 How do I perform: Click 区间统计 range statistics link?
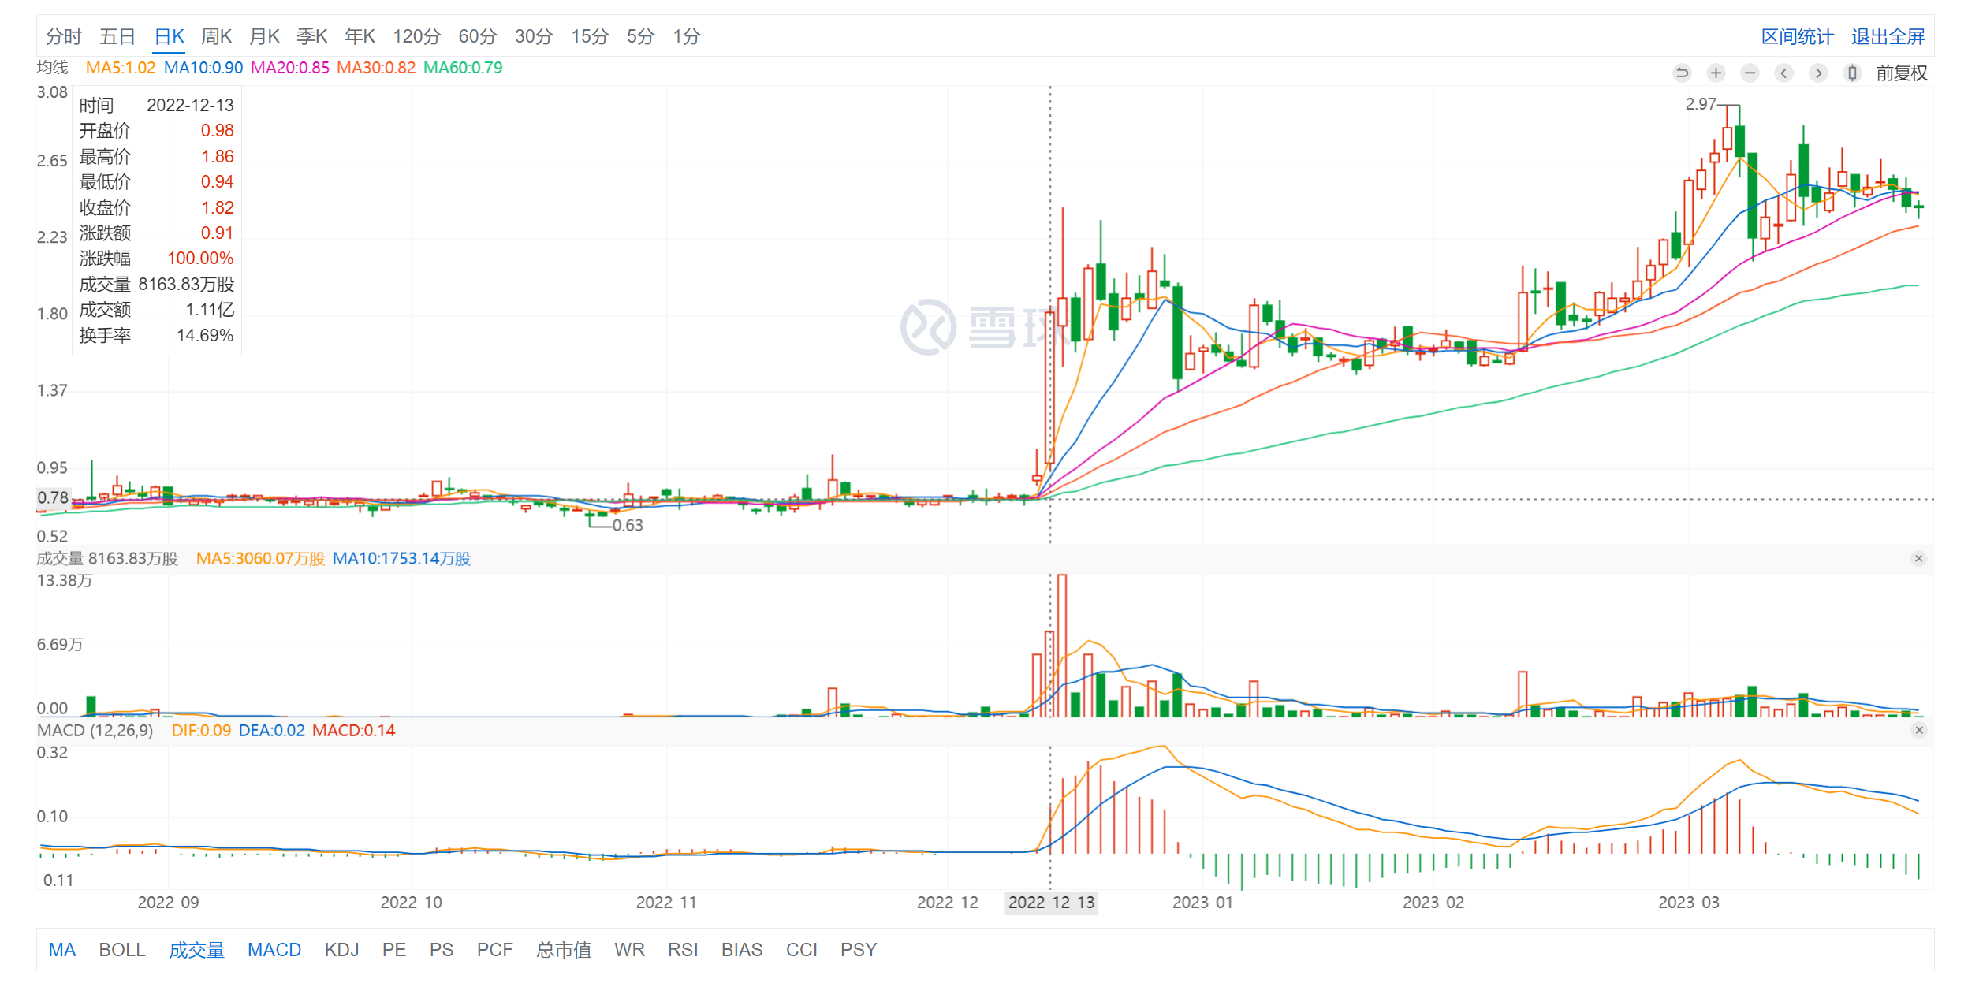[x=1797, y=36]
